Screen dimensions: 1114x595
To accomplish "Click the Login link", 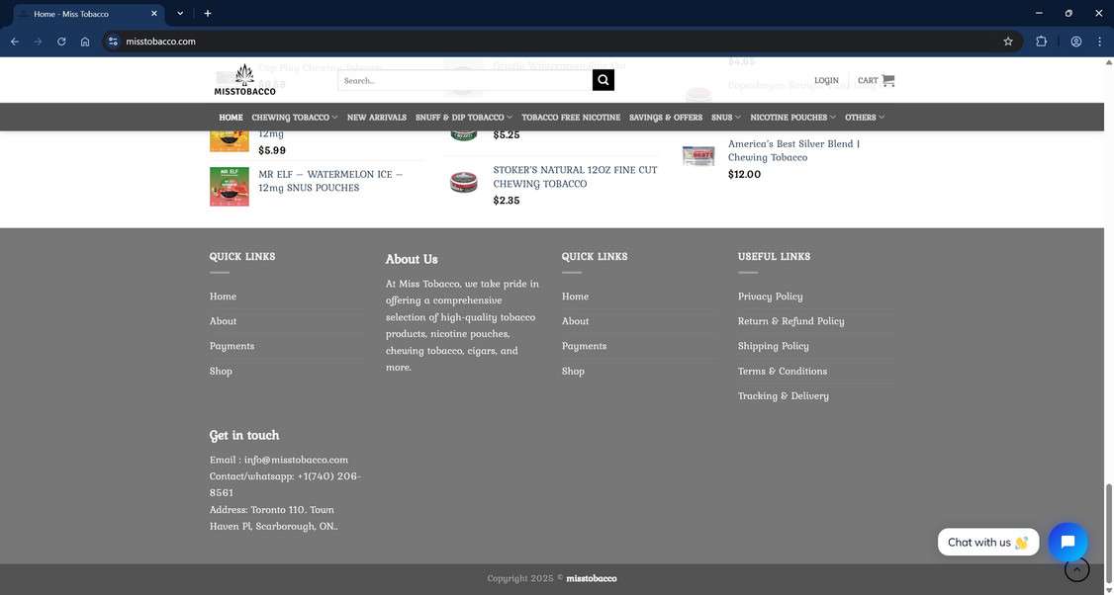I will coord(826,80).
